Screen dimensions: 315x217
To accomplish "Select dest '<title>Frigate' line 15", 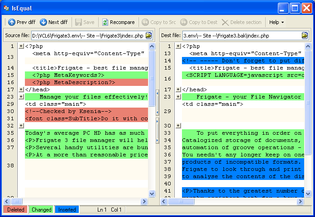I will click(243, 68).
